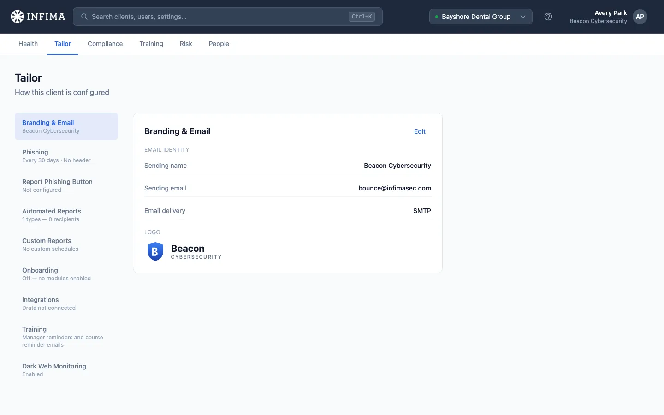Click the EMAIL IDENTITY heading
664x415 pixels.
pyautogui.click(x=167, y=150)
